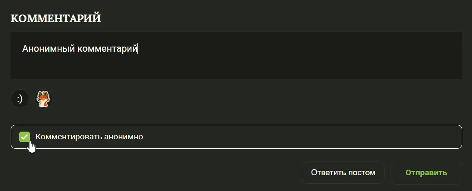The height and width of the screenshot is (191, 472).
Task: Click the "Комментировать анонимно" option row
Action: point(236,137)
